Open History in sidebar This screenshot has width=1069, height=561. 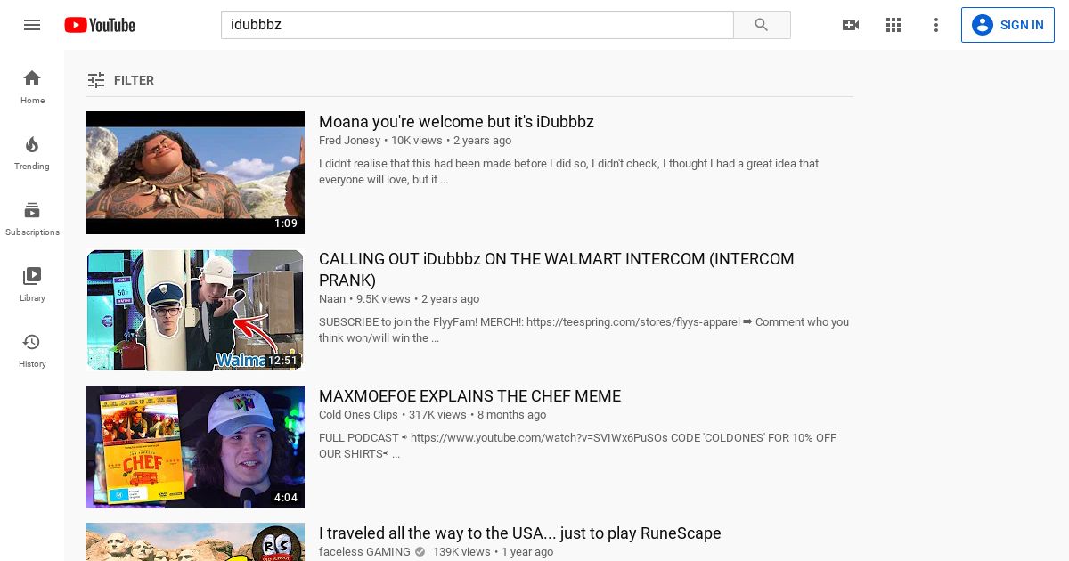pos(32,350)
